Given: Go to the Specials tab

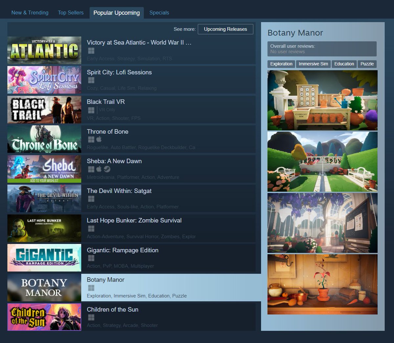Looking at the screenshot, I should [159, 12].
